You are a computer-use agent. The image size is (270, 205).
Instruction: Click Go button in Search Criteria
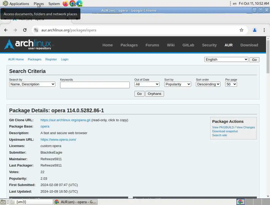coord(139,94)
